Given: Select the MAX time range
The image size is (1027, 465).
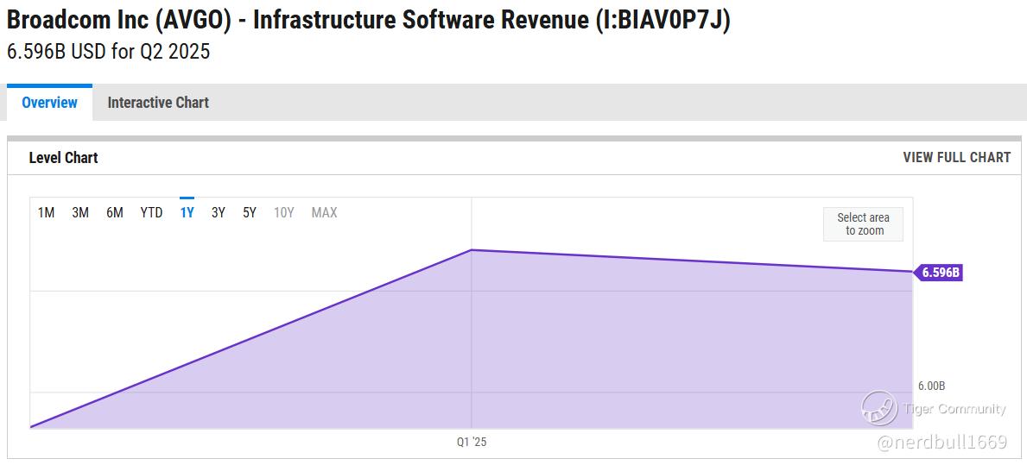Looking at the screenshot, I should [x=324, y=212].
